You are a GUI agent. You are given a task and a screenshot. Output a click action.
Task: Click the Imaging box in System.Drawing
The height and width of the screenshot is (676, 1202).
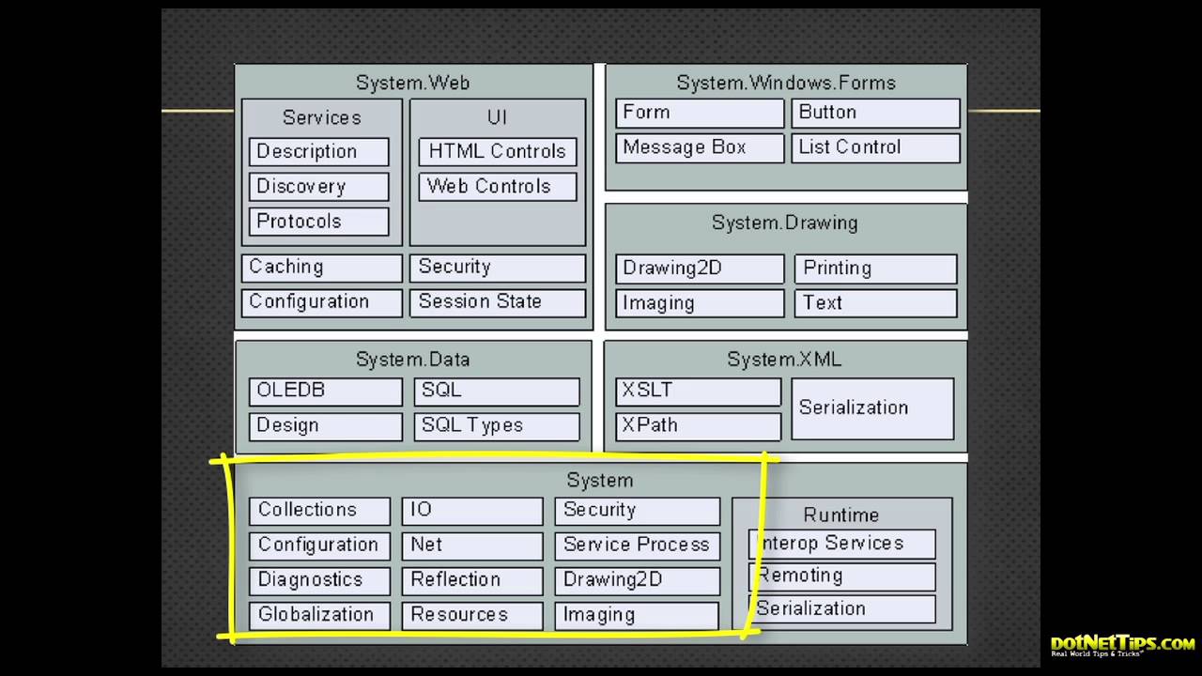[700, 303]
